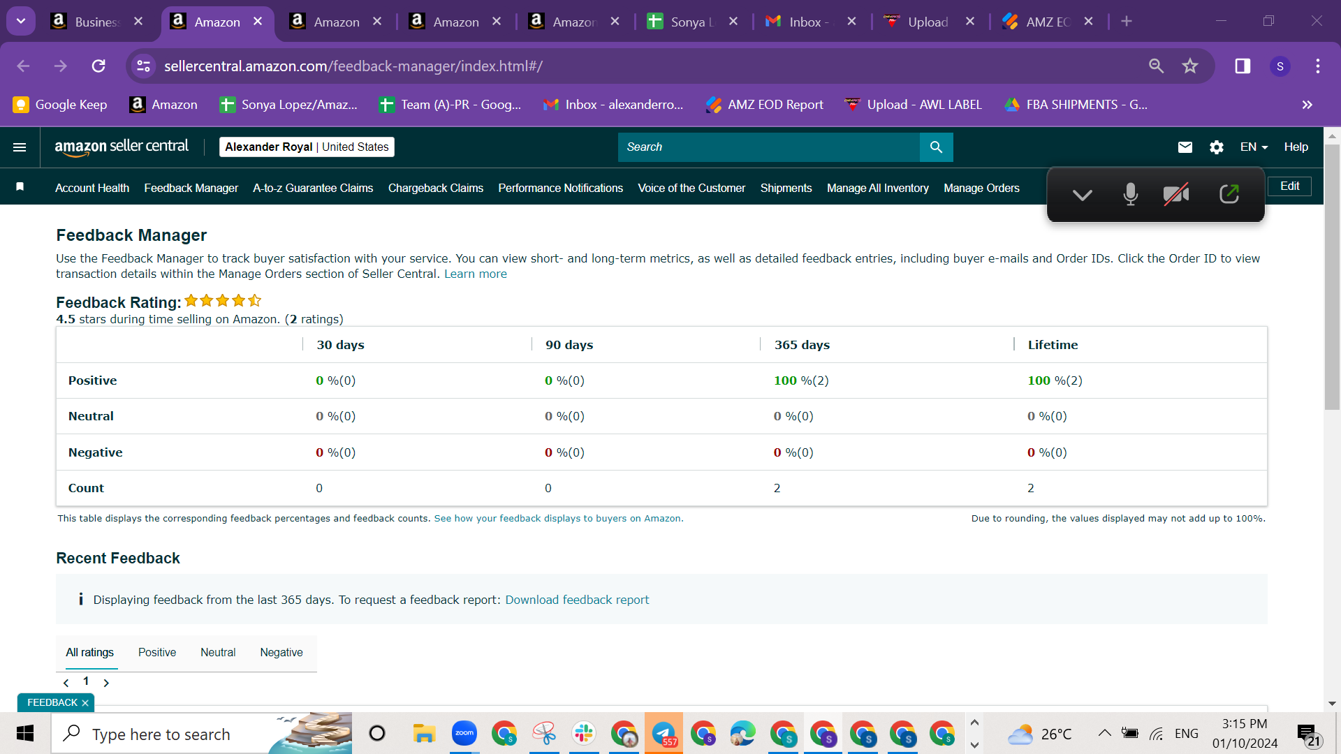This screenshot has width=1341, height=754.
Task: Open the AMZ EOD Report bookmark
Action: 765,105
